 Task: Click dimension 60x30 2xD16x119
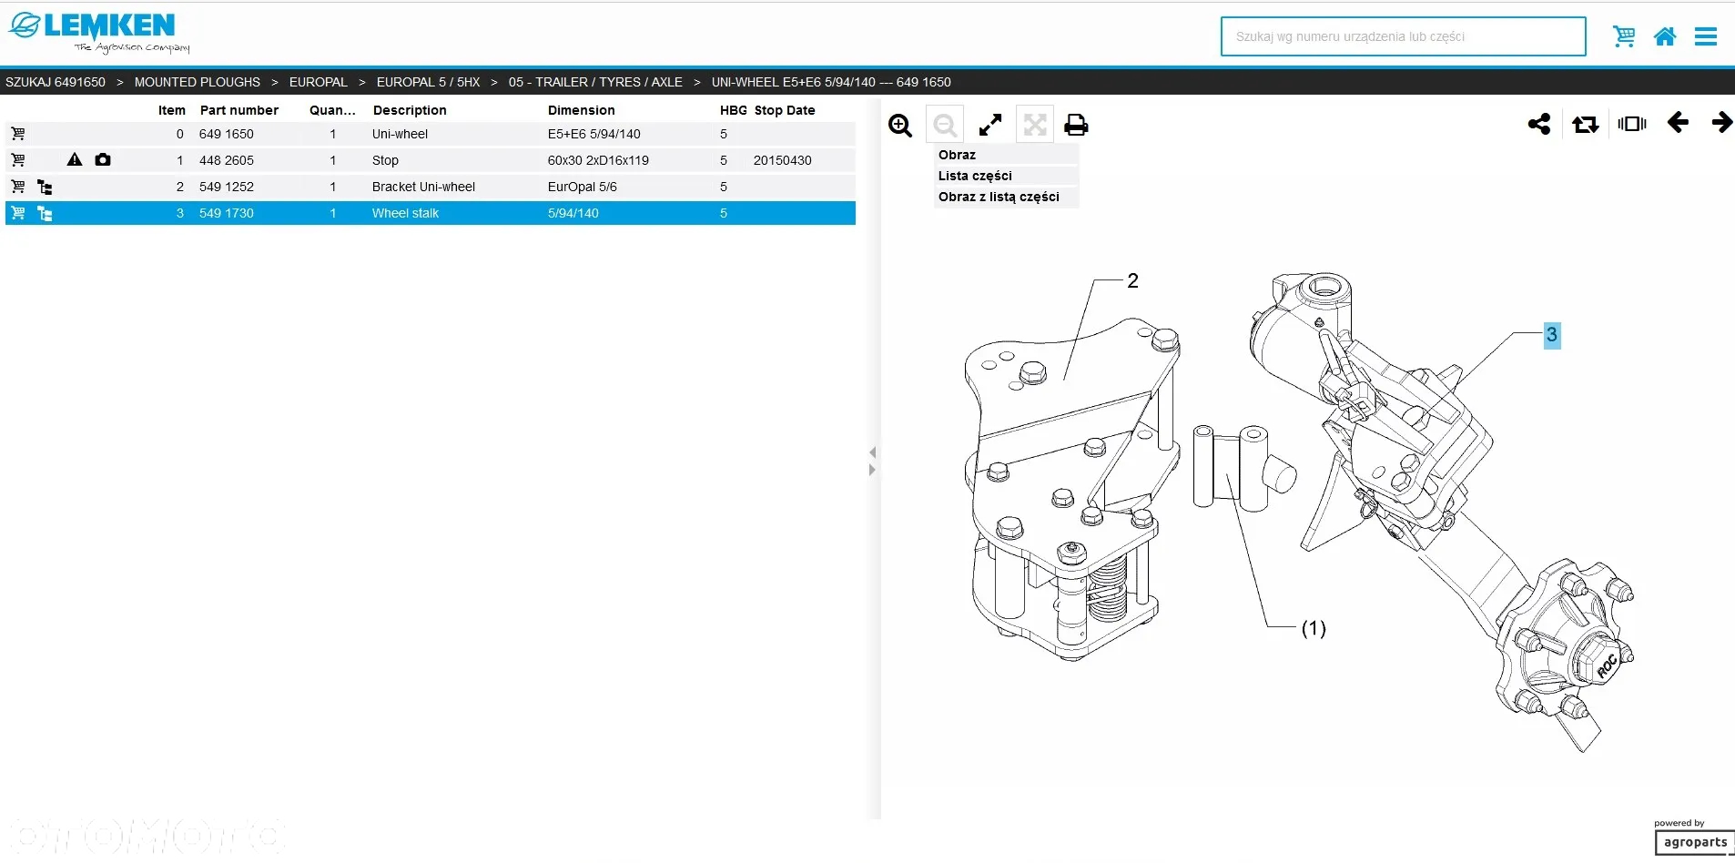598,160
